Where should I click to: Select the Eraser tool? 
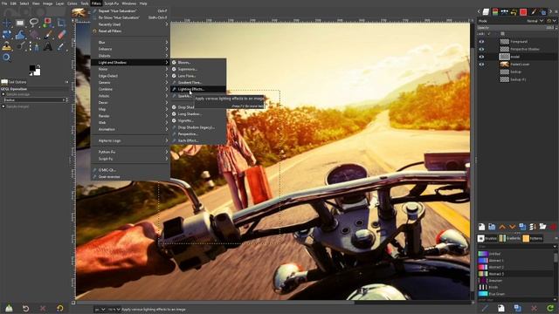pyautogui.click(x=62, y=35)
